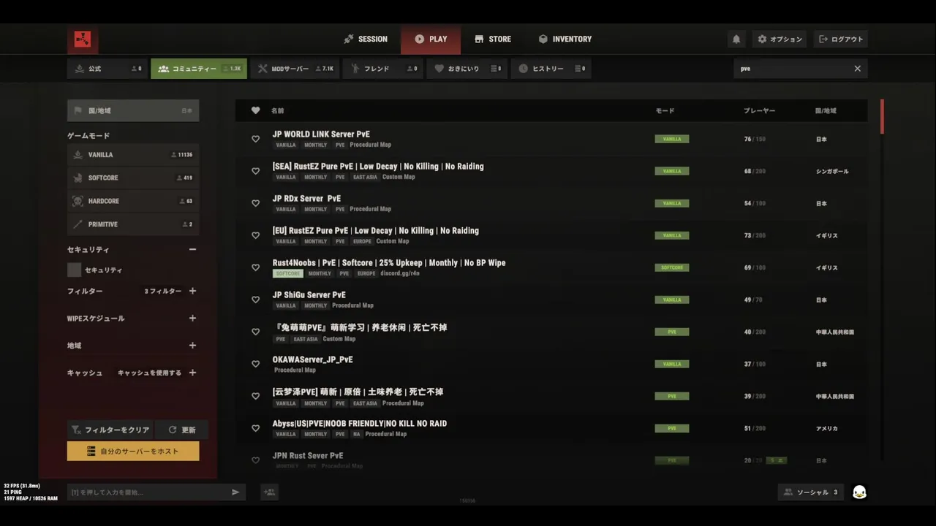This screenshot has height=526, width=936.
Task: Favorite Rust4Noobs server heart icon
Action: point(255,267)
